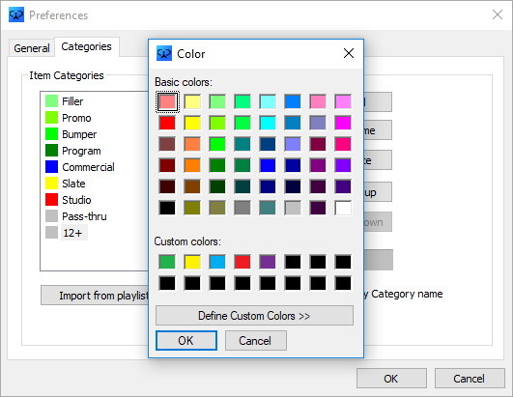Open Define Custom Colors panel
The height and width of the screenshot is (397, 513).
[x=254, y=316]
